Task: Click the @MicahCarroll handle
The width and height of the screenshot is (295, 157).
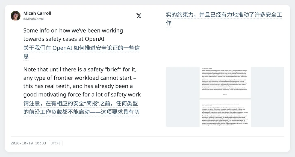Action: (x=34, y=19)
